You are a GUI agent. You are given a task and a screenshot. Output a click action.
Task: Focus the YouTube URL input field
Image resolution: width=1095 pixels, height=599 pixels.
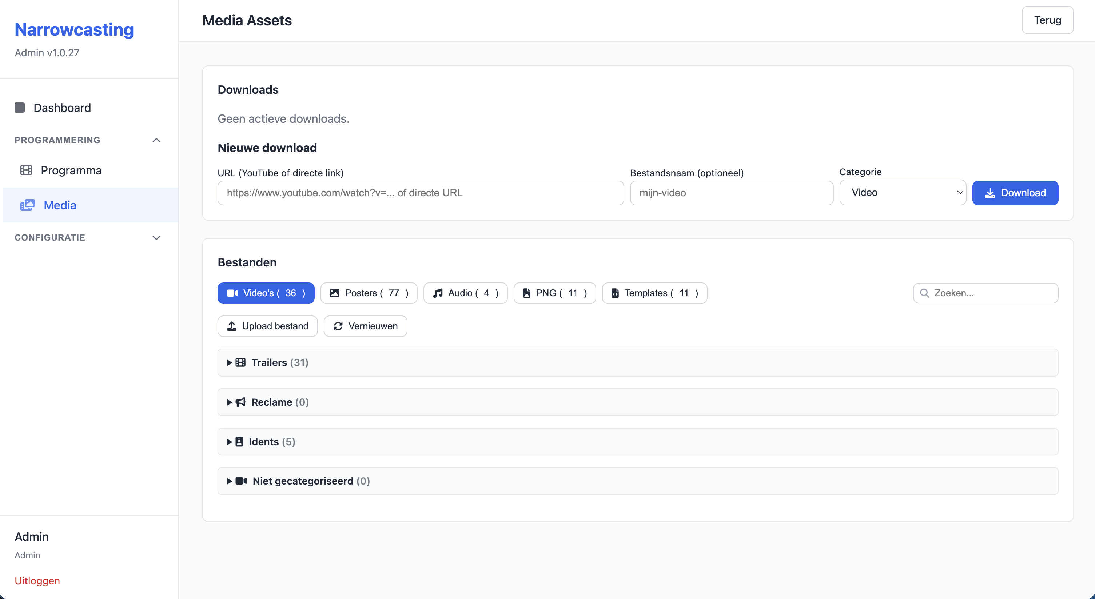[420, 193]
